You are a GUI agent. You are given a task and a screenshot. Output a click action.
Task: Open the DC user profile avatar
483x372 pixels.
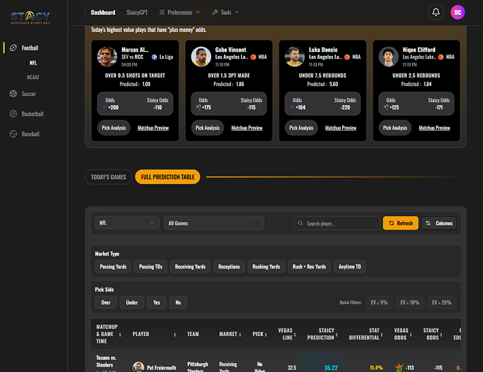pos(458,12)
